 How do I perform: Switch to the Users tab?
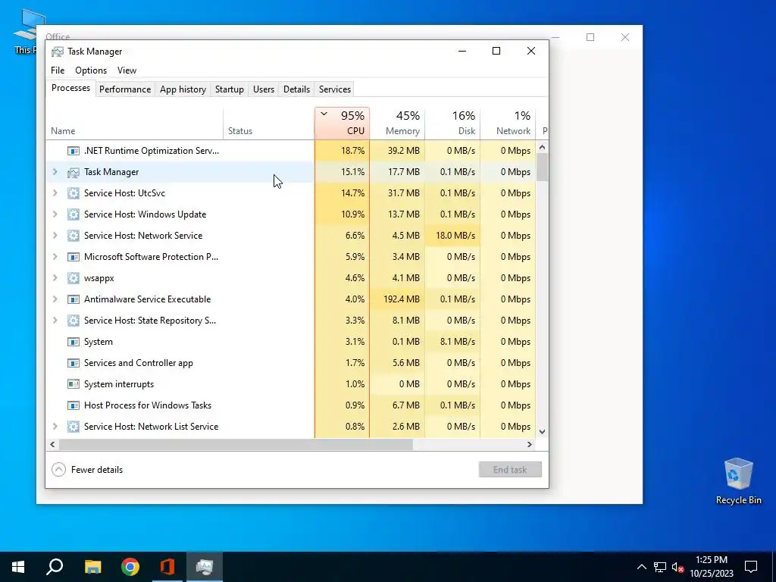tap(263, 89)
